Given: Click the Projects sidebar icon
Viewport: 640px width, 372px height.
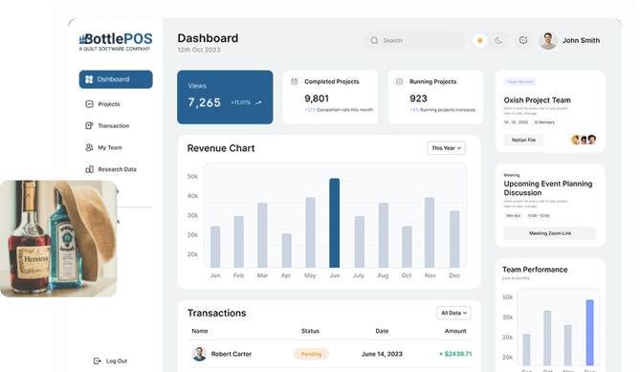Looking at the screenshot, I should (89, 104).
